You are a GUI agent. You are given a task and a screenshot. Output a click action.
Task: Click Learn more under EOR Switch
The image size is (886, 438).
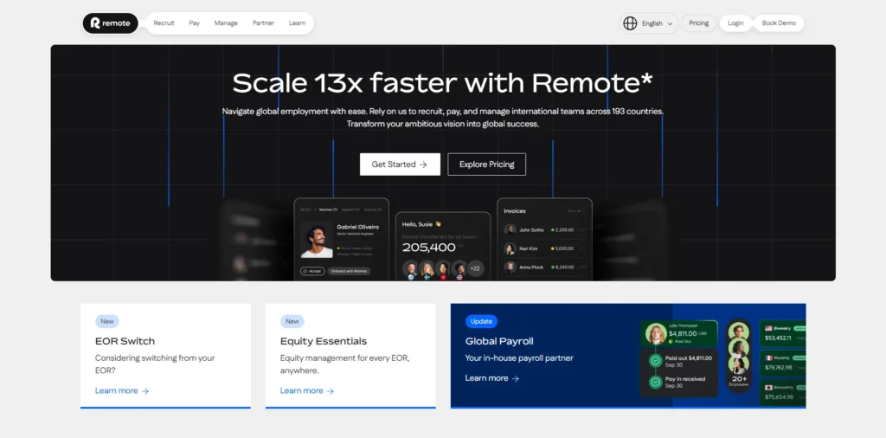click(x=122, y=390)
